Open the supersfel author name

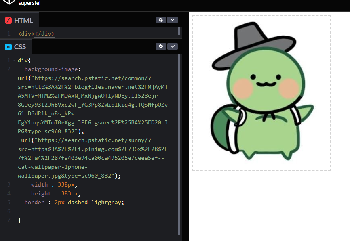click(x=30, y=3)
